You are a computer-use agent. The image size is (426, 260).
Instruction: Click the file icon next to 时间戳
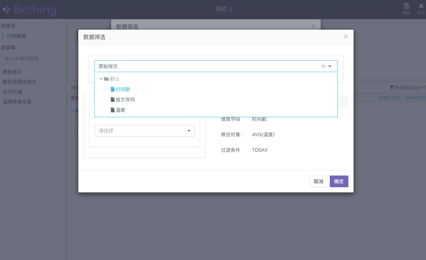click(112, 89)
